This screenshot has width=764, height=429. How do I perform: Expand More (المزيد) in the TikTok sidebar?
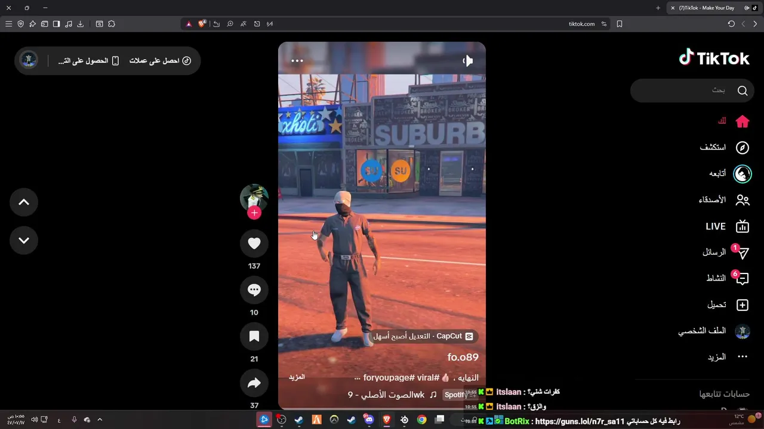pos(728,357)
